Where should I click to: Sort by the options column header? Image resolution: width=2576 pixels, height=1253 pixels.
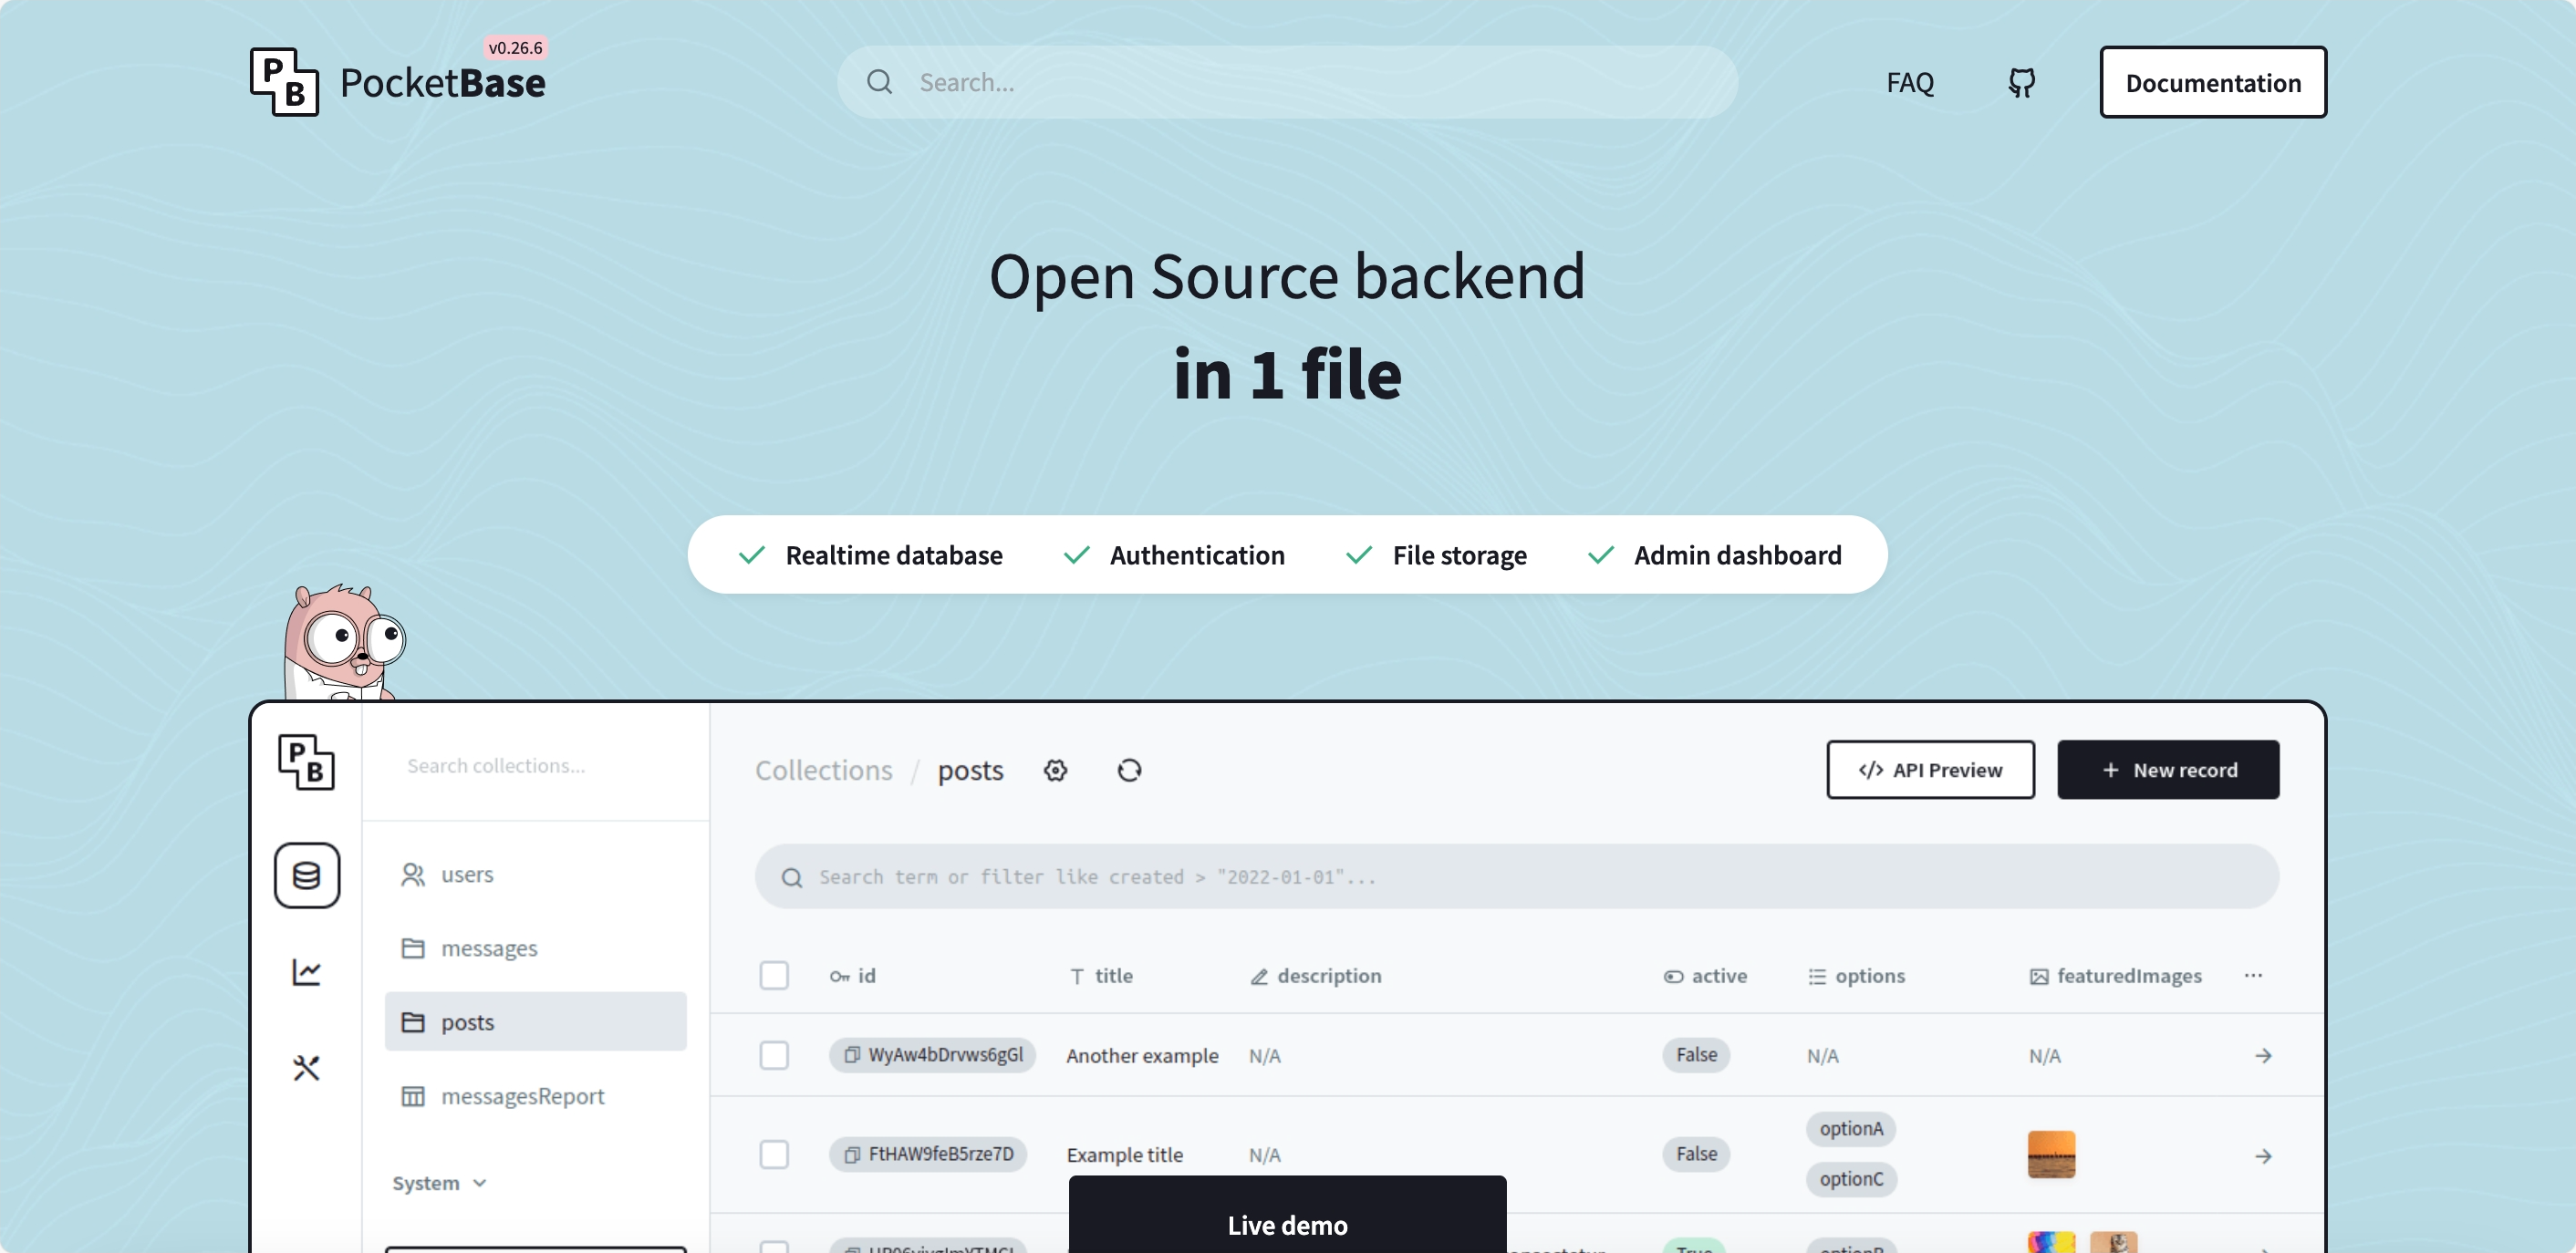1856,975
